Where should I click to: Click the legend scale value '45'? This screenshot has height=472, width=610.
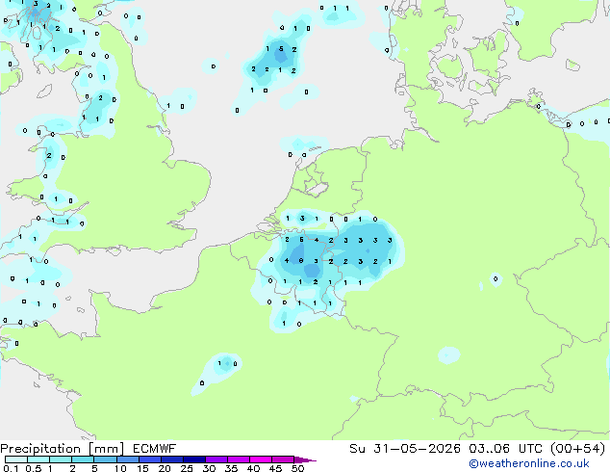(275, 468)
